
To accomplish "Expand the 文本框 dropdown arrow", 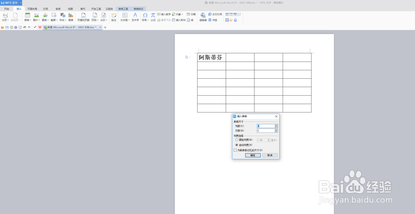I will pyautogui.click(x=129, y=20).
